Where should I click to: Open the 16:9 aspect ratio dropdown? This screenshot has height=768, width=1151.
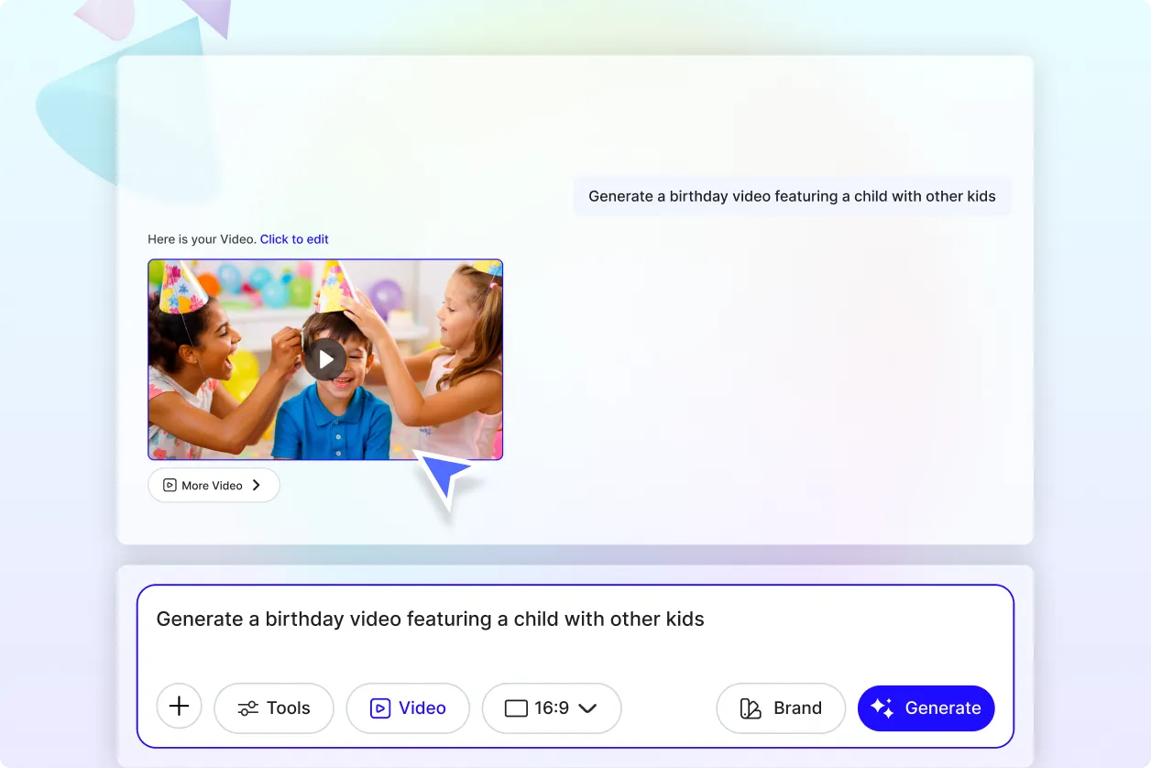pyautogui.click(x=552, y=708)
